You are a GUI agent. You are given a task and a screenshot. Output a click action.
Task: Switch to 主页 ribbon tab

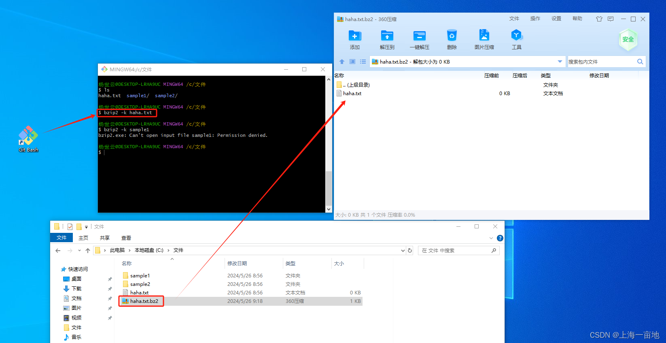point(83,238)
